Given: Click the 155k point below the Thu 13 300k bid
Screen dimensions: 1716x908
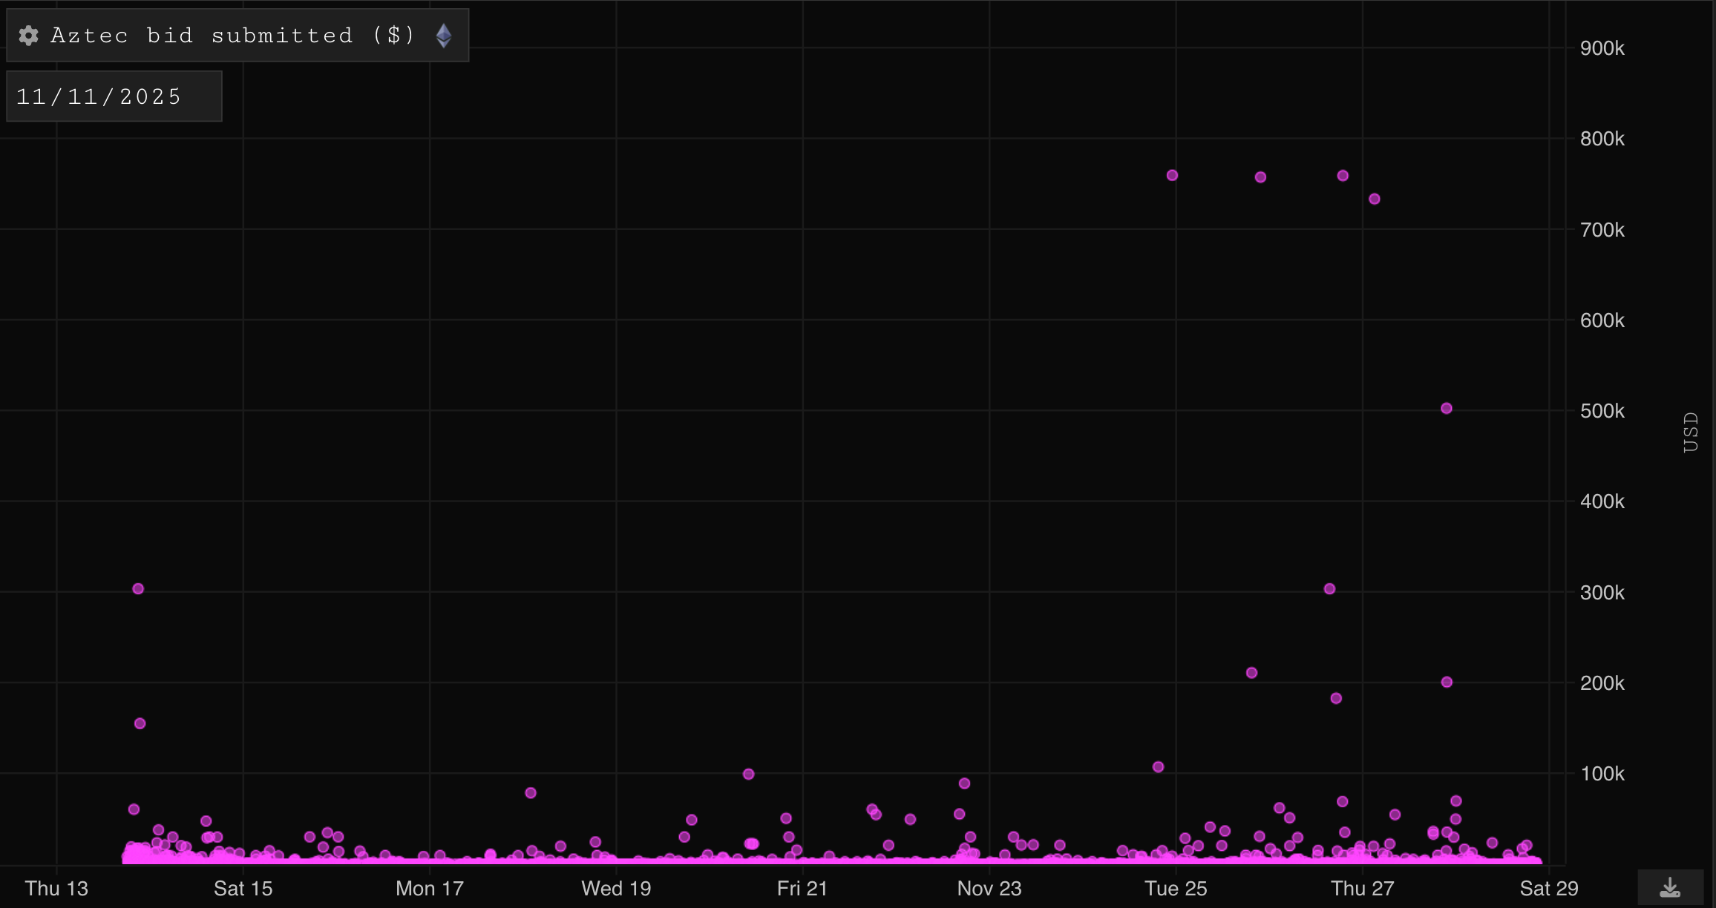Looking at the screenshot, I should tap(140, 723).
